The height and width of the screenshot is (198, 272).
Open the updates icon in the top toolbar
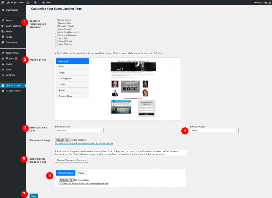(29, 2)
